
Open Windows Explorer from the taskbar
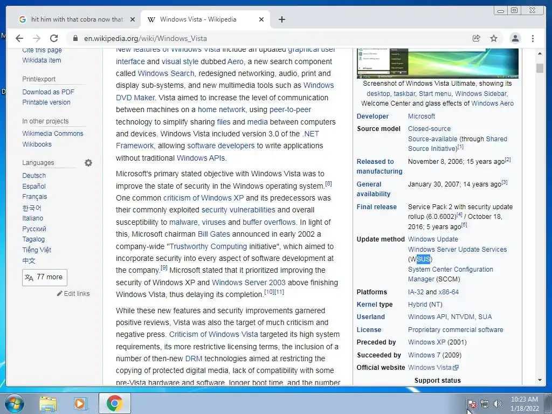pyautogui.click(x=48, y=403)
